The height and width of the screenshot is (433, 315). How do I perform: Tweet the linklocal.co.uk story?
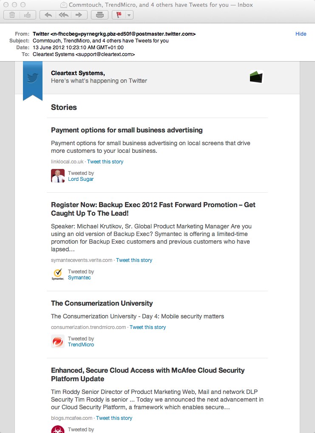tap(105, 162)
